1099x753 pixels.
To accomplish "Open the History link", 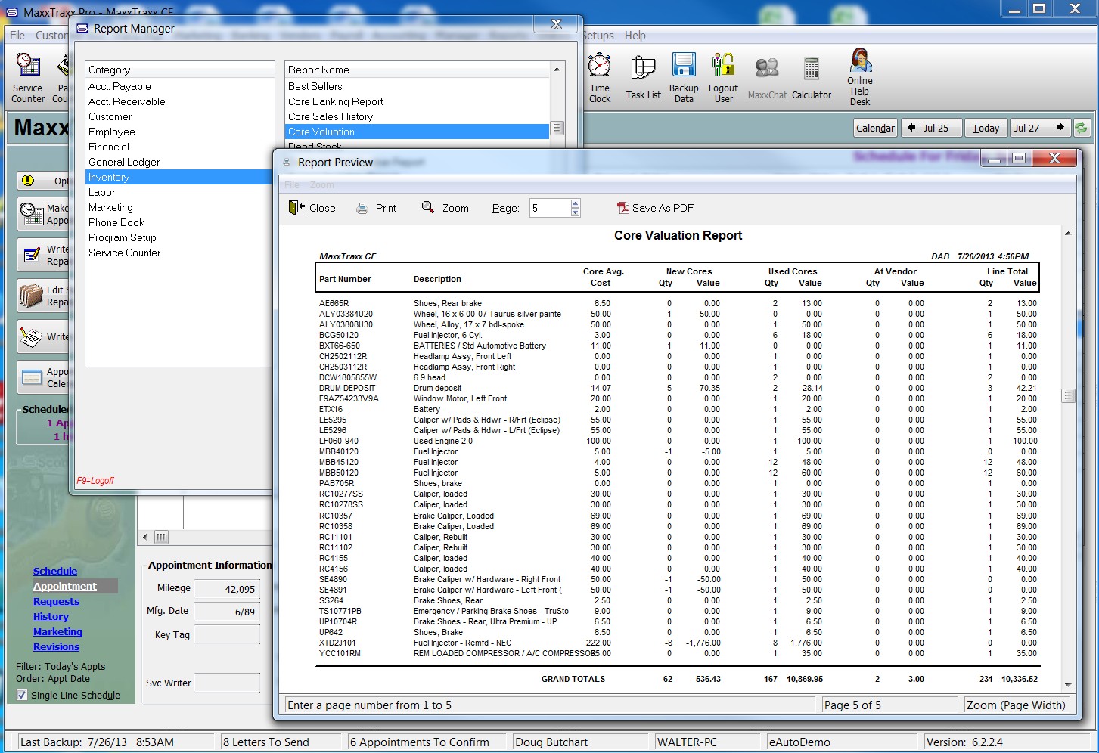I will [51, 616].
